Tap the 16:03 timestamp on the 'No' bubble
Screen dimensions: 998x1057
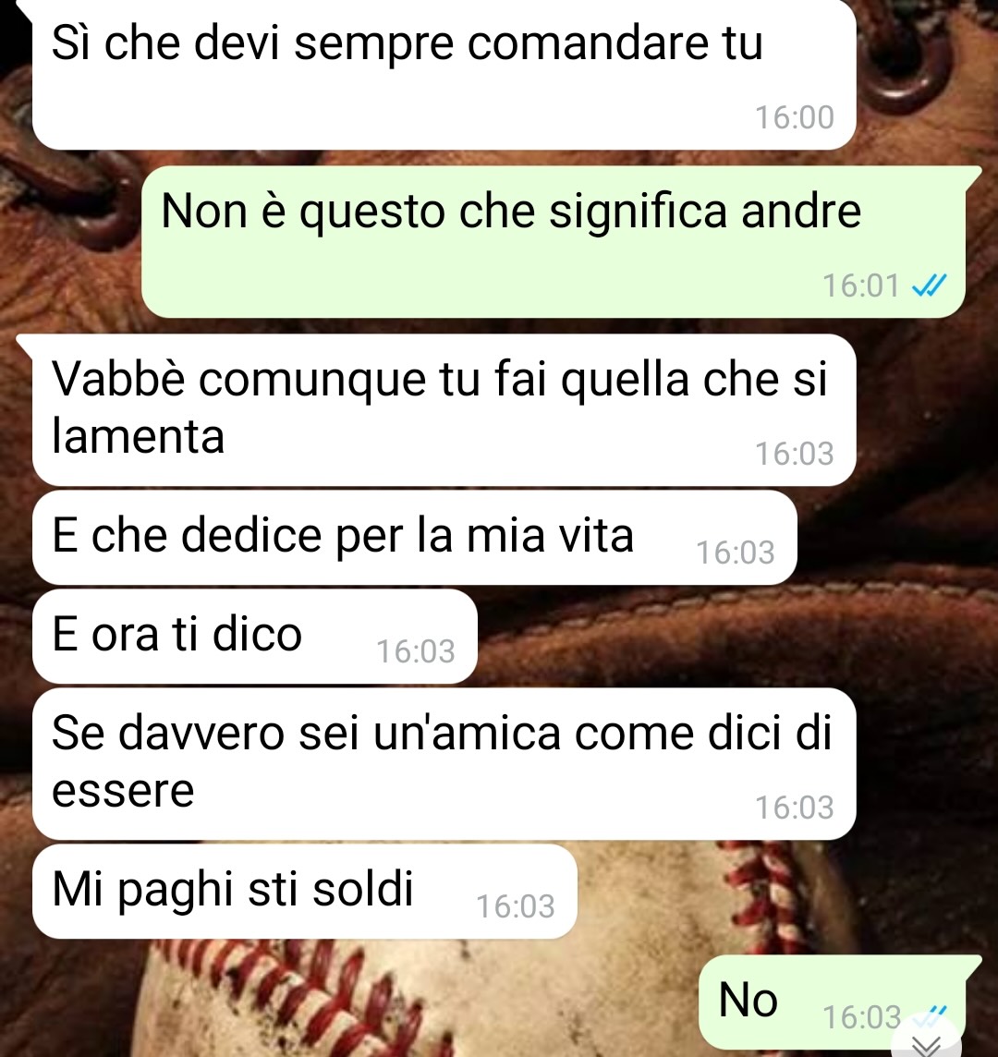pyautogui.click(x=862, y=1016)
